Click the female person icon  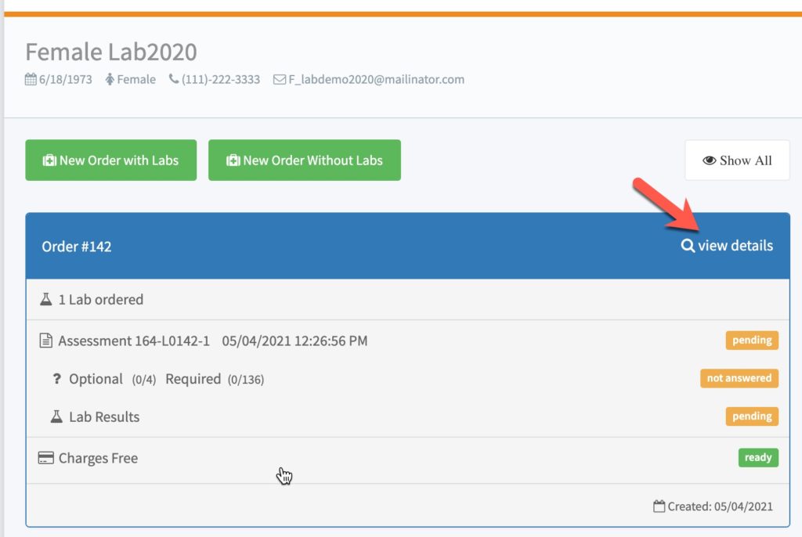click(x=110, y=79)
